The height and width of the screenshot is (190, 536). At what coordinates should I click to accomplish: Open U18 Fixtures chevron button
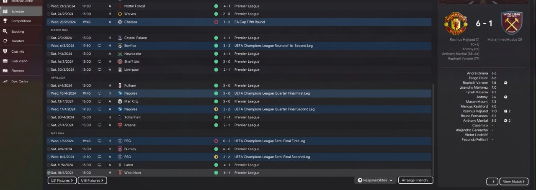click(93, 180)
